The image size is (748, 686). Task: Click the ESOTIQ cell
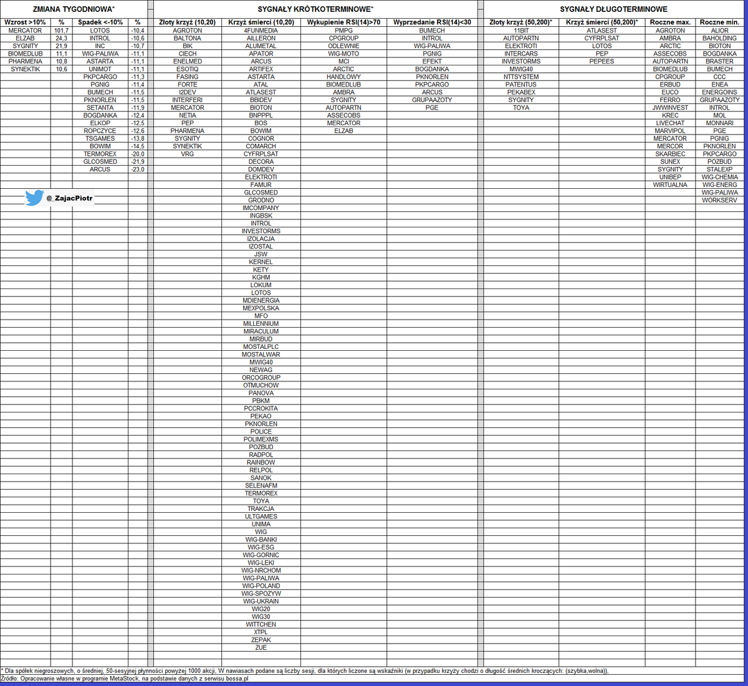tap(188, 69)
